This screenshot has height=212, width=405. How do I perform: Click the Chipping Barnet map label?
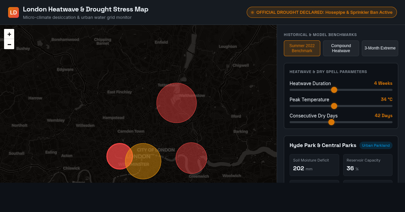pos(103,41)
